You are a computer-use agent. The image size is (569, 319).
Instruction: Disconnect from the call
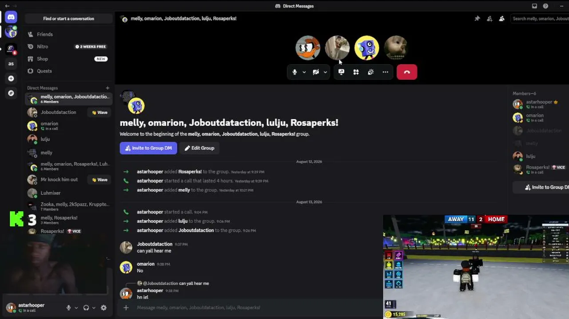click(407, 72)
